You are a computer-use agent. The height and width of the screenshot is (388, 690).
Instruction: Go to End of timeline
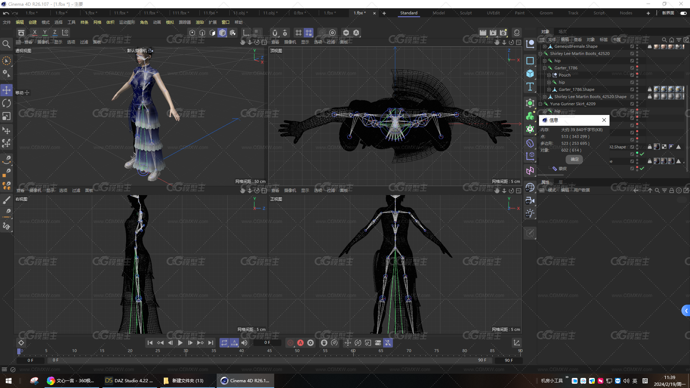point(211,343)
